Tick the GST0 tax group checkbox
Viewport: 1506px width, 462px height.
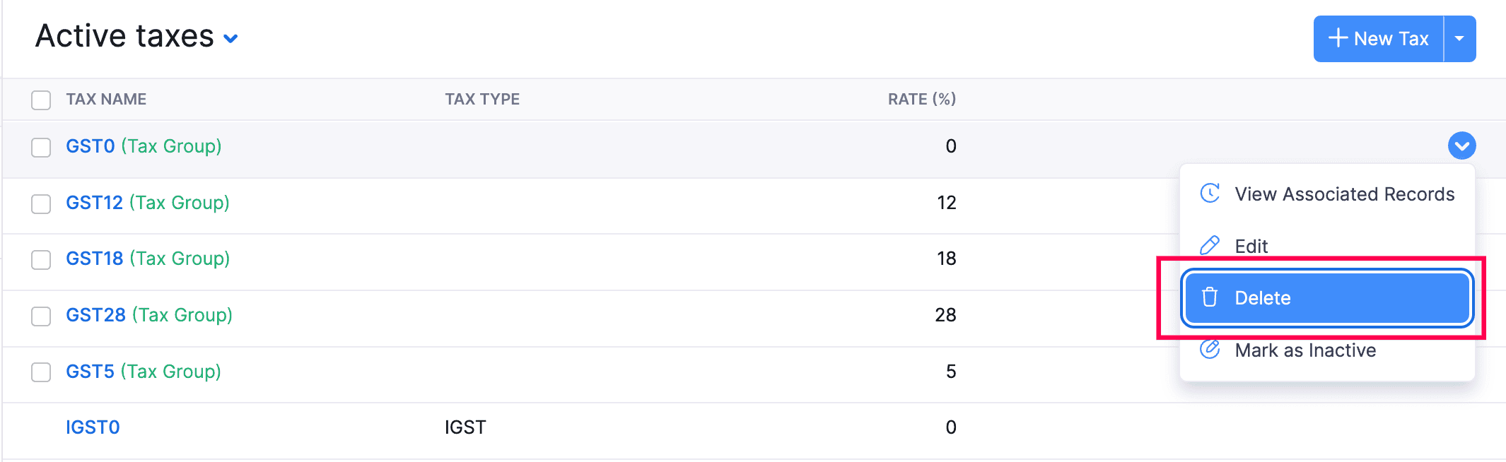click(x=41, y=147)
